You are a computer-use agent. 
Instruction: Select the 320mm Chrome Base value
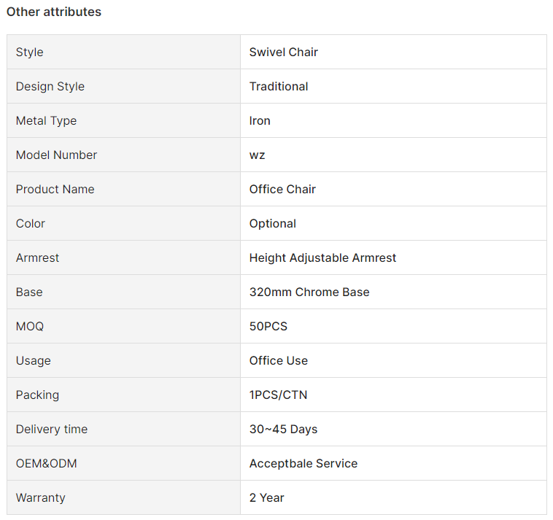point(309,292)
